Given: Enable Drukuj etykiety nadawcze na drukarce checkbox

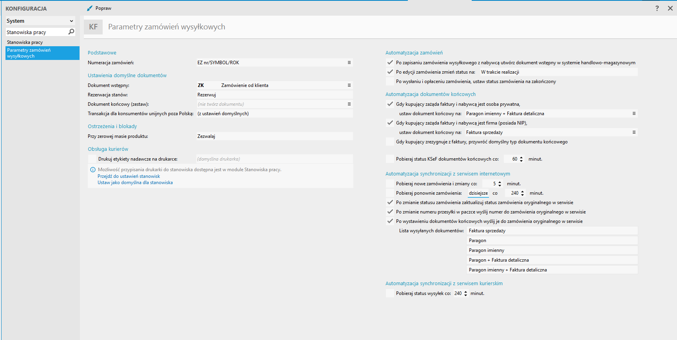Looking at the screenshot, I should point(92,159).
